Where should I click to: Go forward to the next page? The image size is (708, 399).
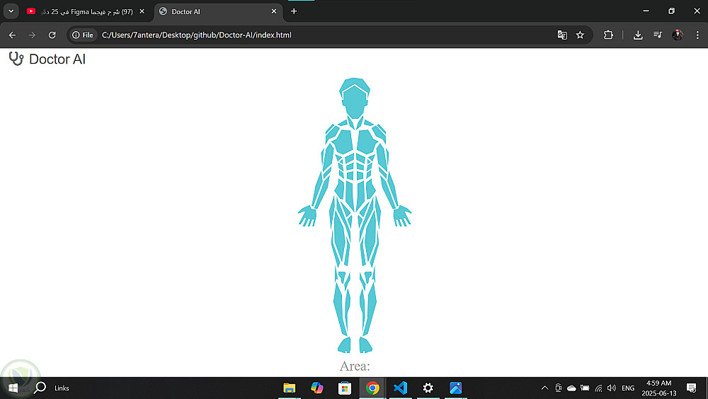(x=32, y=35)
